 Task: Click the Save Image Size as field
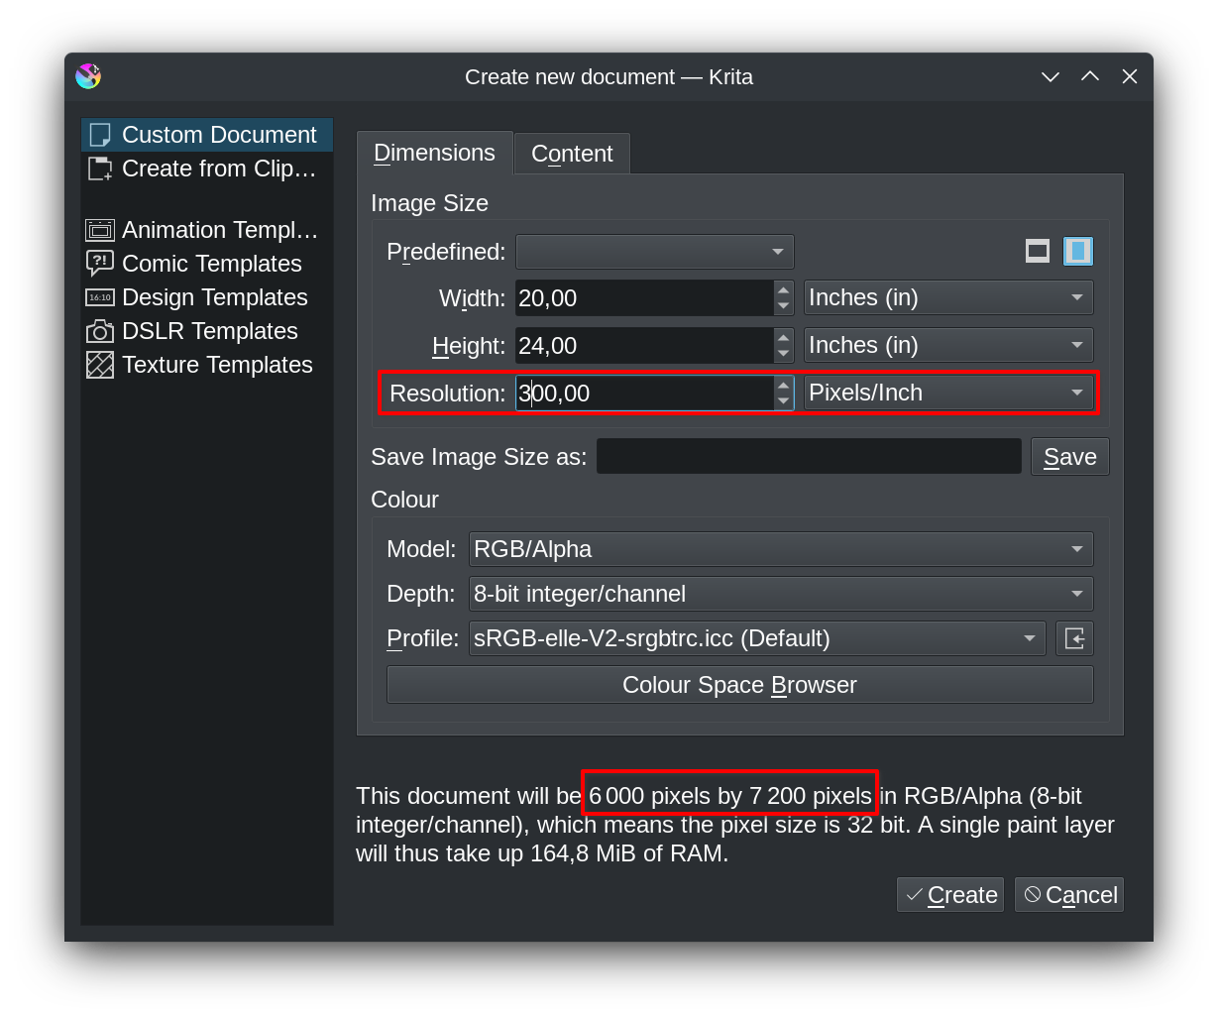808,456
